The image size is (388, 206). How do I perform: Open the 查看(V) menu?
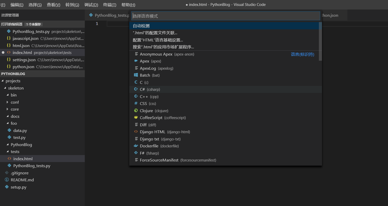53,5
